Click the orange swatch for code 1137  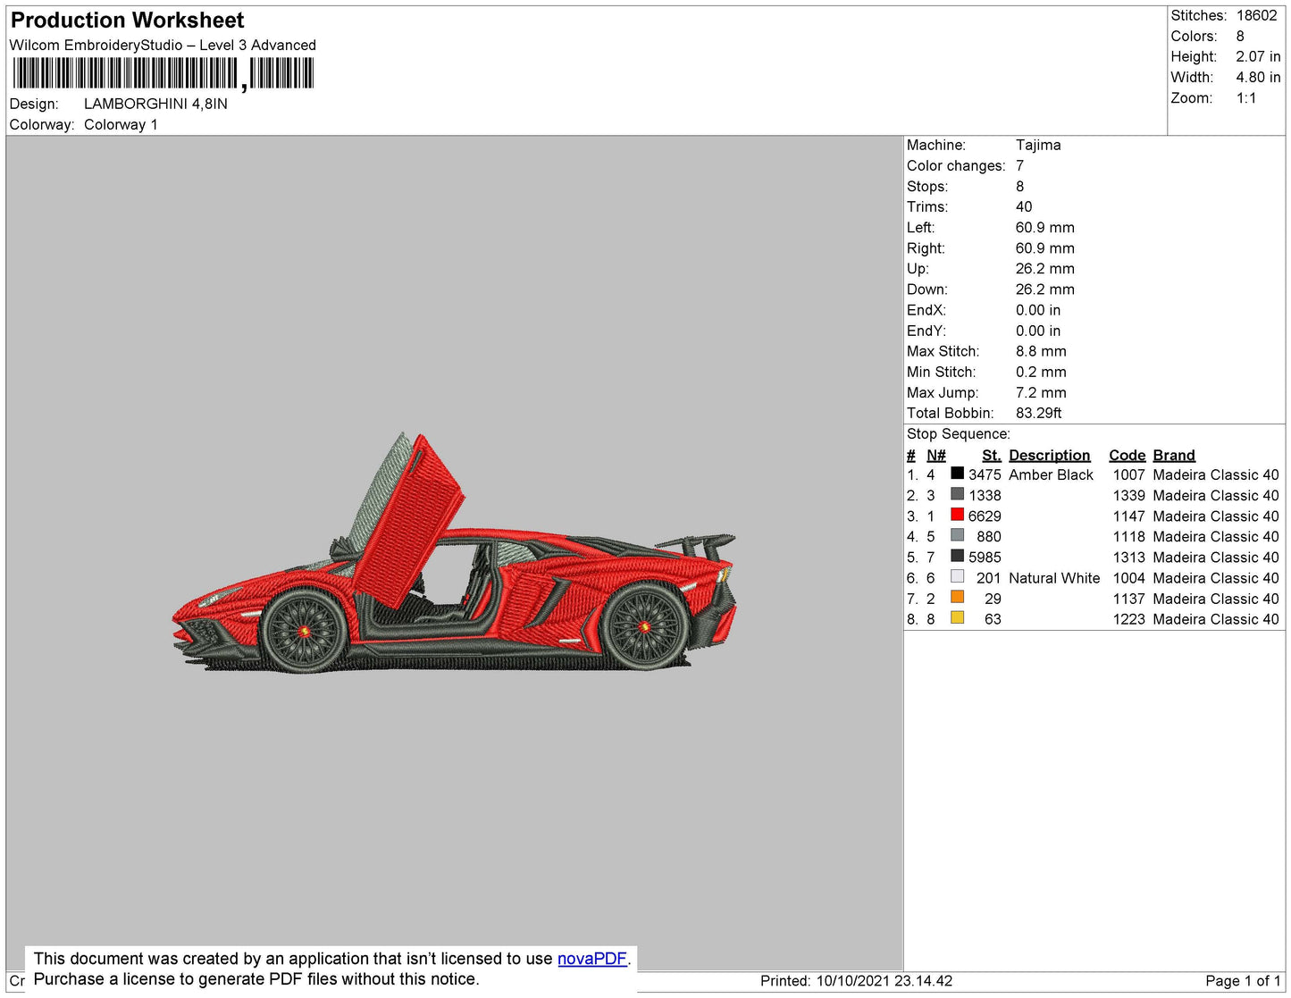coord(957,597)
